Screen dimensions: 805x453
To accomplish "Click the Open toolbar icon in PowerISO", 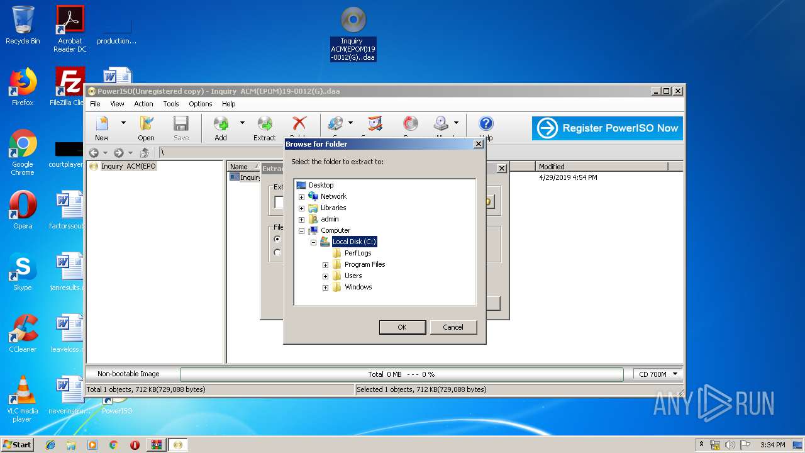I will pyautogui.click(x=146, y=128).
